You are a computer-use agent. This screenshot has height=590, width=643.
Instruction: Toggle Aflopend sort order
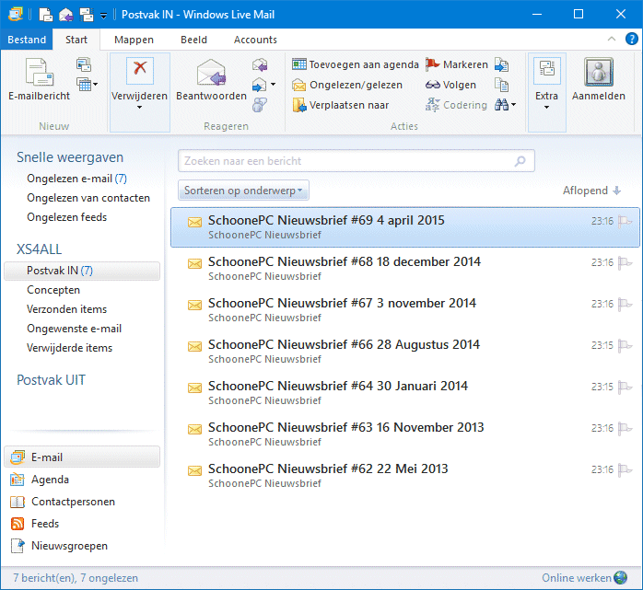[592, 191]
